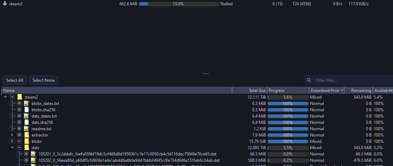This screenshot has width=393, height=166.
Task: Click the blobs_dates.txt file icon
Action: click(x=27, y=104)
